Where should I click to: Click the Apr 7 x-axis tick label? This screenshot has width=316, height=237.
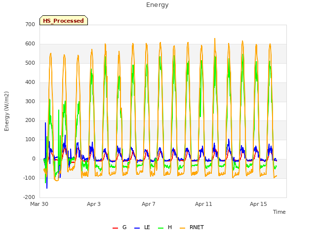[x=149, y=204]
